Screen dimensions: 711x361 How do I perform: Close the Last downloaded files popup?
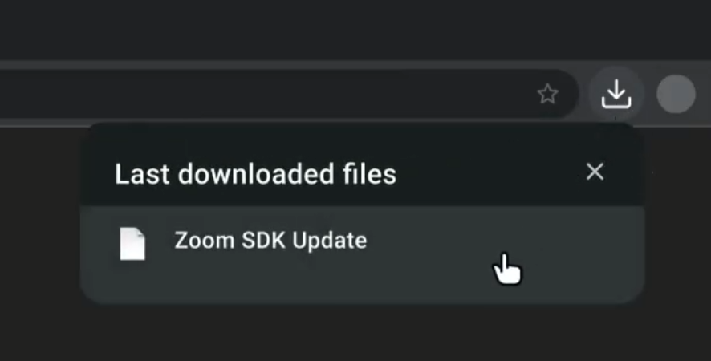click(x=595, y=172)
